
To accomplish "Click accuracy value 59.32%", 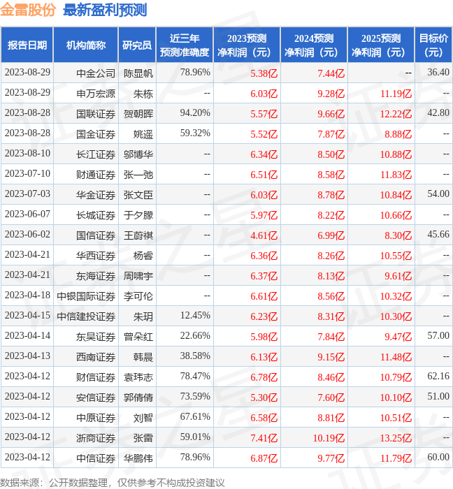I will point(195,133).
